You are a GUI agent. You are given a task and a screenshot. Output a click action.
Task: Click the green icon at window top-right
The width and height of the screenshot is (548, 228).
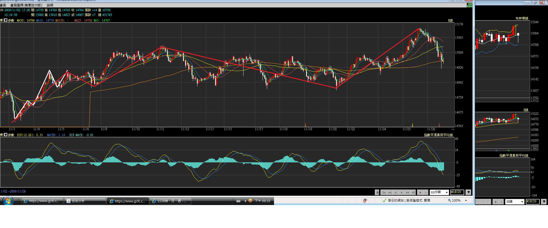click(x=470, y=5)
